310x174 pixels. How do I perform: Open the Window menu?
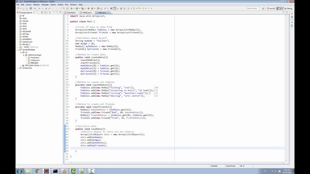(74, 4)
